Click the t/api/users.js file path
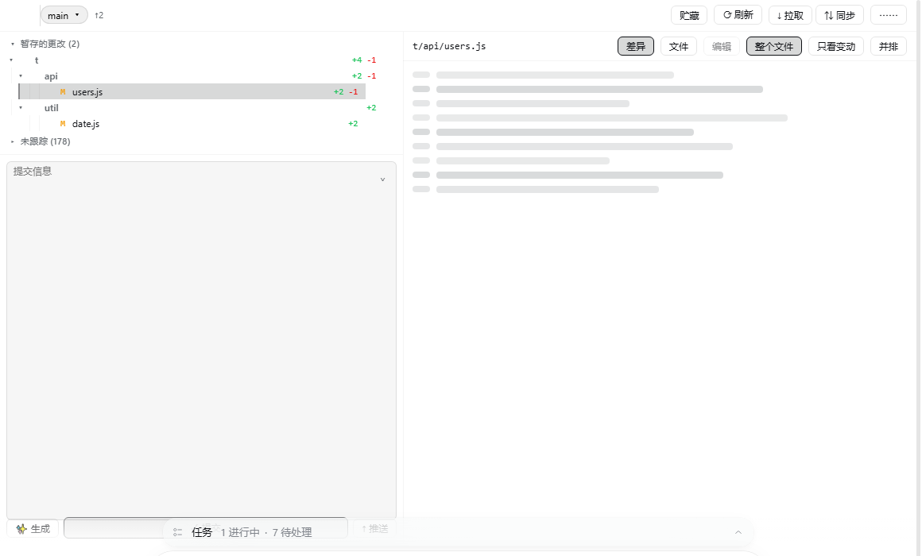This screenshot has height=556, width=922. click(x=449, y=46)
